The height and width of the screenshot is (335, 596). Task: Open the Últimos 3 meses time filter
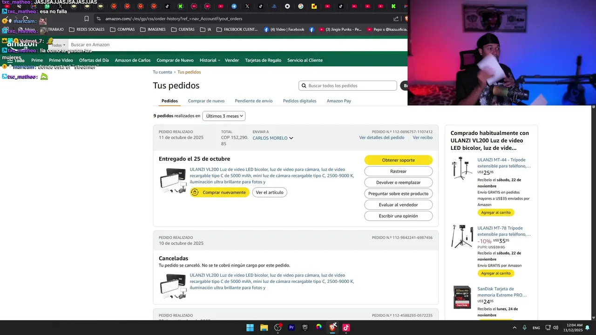pyautogui.click(x=224, y=116)
